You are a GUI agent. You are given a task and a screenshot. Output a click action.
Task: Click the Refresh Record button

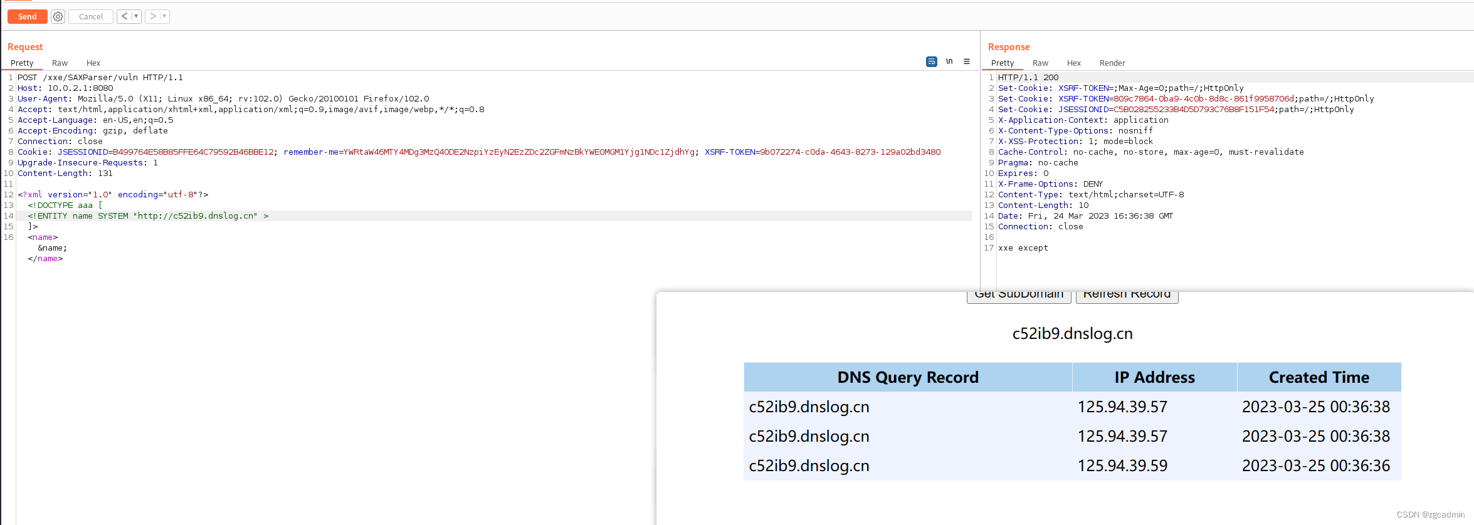tap(1127, 296)
